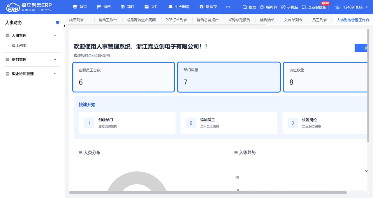Open the 项目 menu
The width and height of the screenshot is (373, 198).
click(127, 7)
